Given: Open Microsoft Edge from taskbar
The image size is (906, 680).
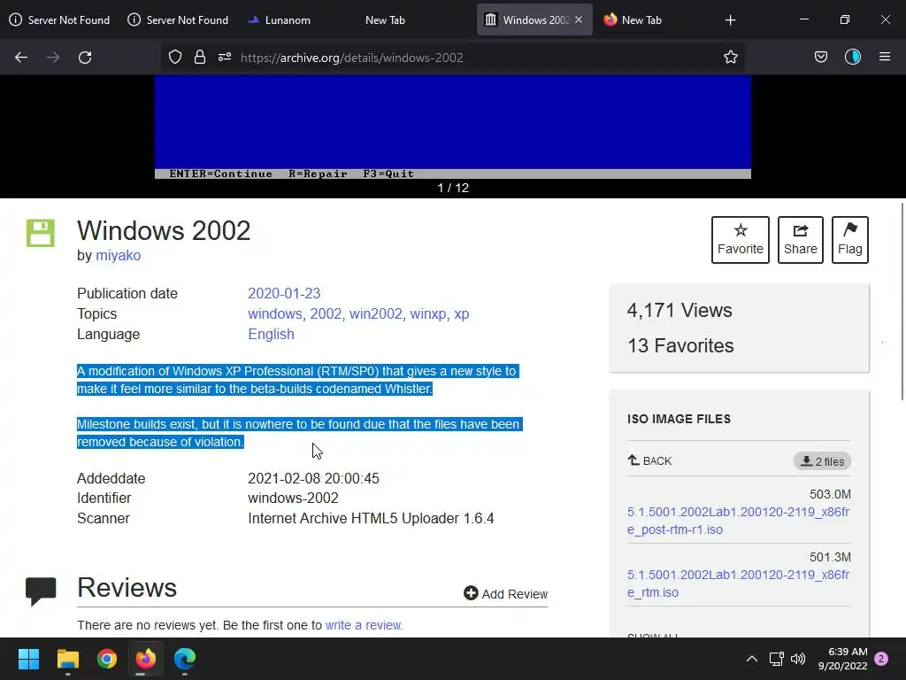Looking at the screenshot, I should (185, 659).
